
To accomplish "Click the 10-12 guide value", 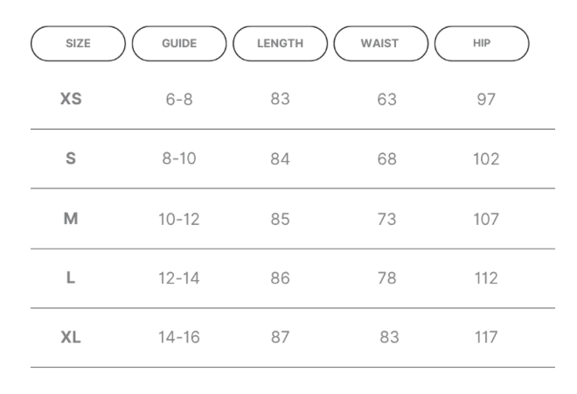I will [x=179, y=219].
